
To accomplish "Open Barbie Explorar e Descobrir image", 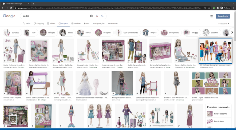I will pos(14,51).
